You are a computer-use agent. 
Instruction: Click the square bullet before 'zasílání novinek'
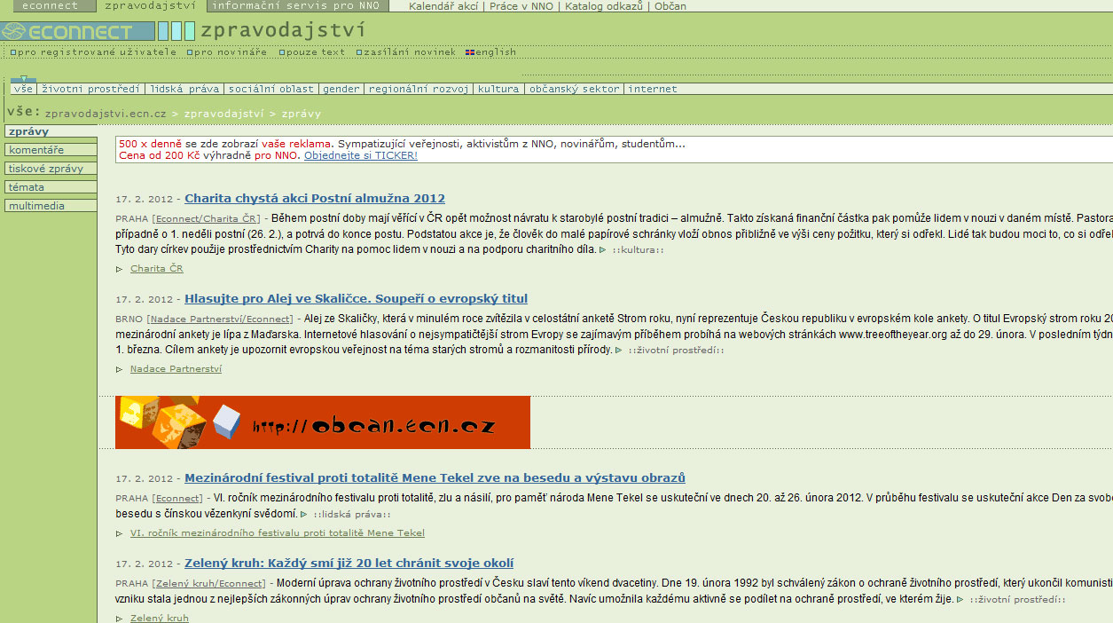(x=359, y=52)
